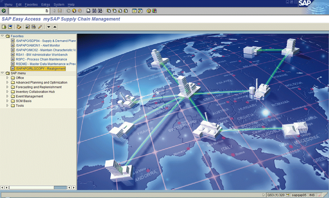Click the Last Page icon
This screenshot has width=329, height=198.
pos(126,11)
